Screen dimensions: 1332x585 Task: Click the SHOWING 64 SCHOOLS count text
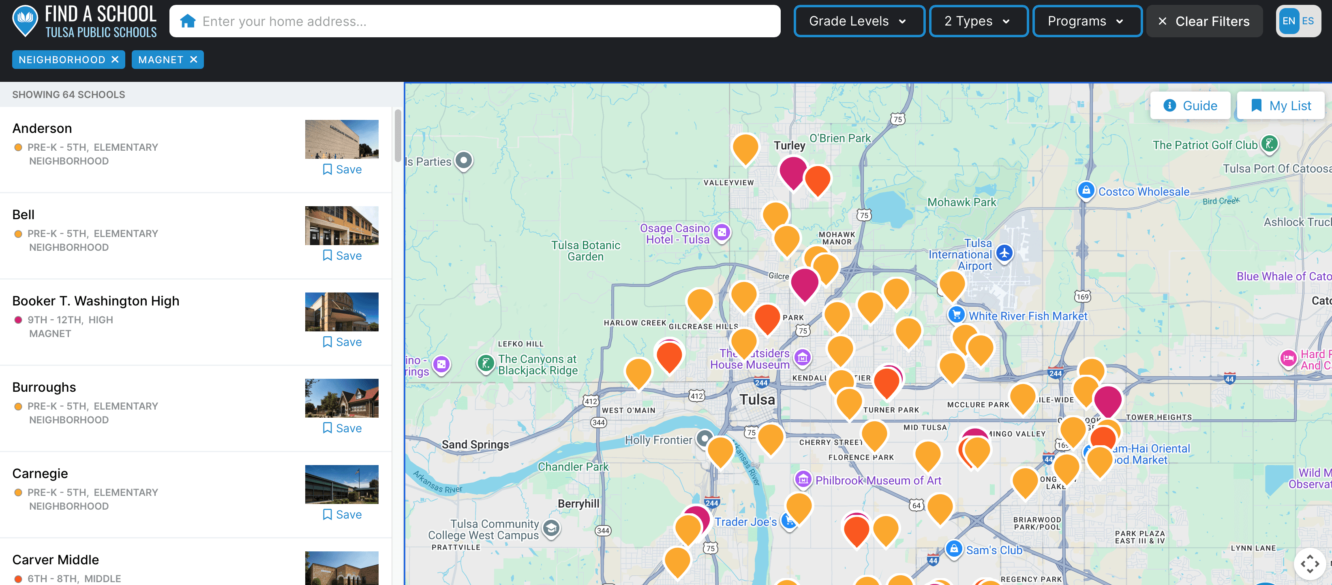click(69, 94)
